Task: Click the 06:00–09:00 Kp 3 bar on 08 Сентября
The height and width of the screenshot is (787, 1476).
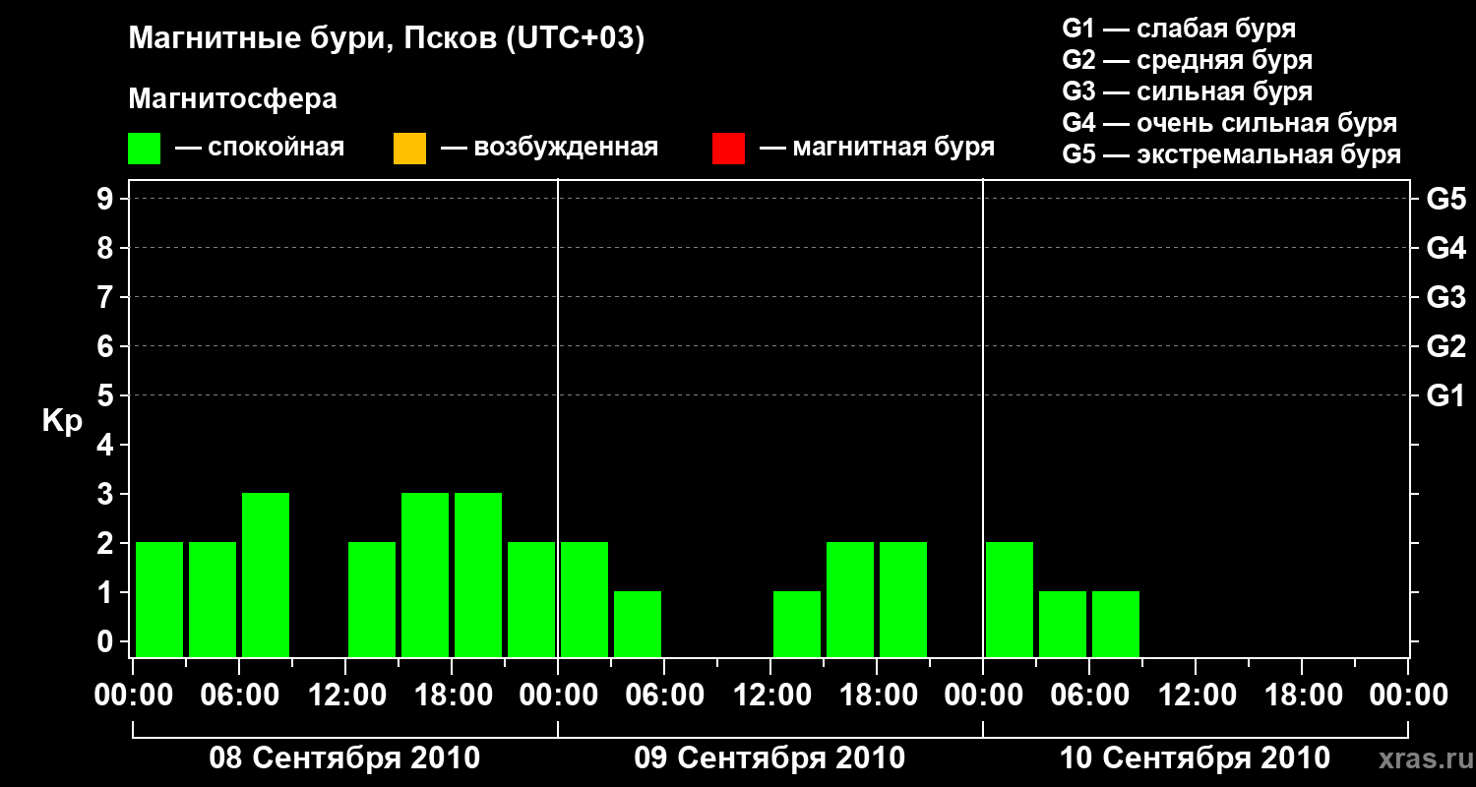Action: pos(266,575)
